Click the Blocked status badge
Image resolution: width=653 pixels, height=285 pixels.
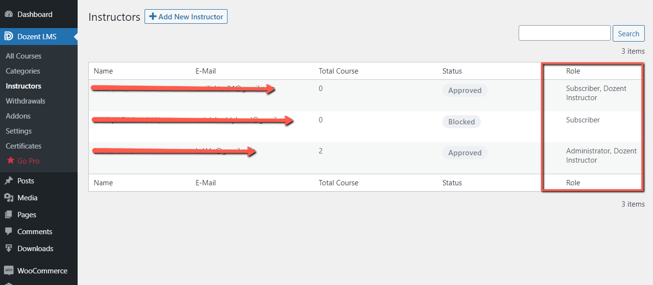tap(461, 122)
